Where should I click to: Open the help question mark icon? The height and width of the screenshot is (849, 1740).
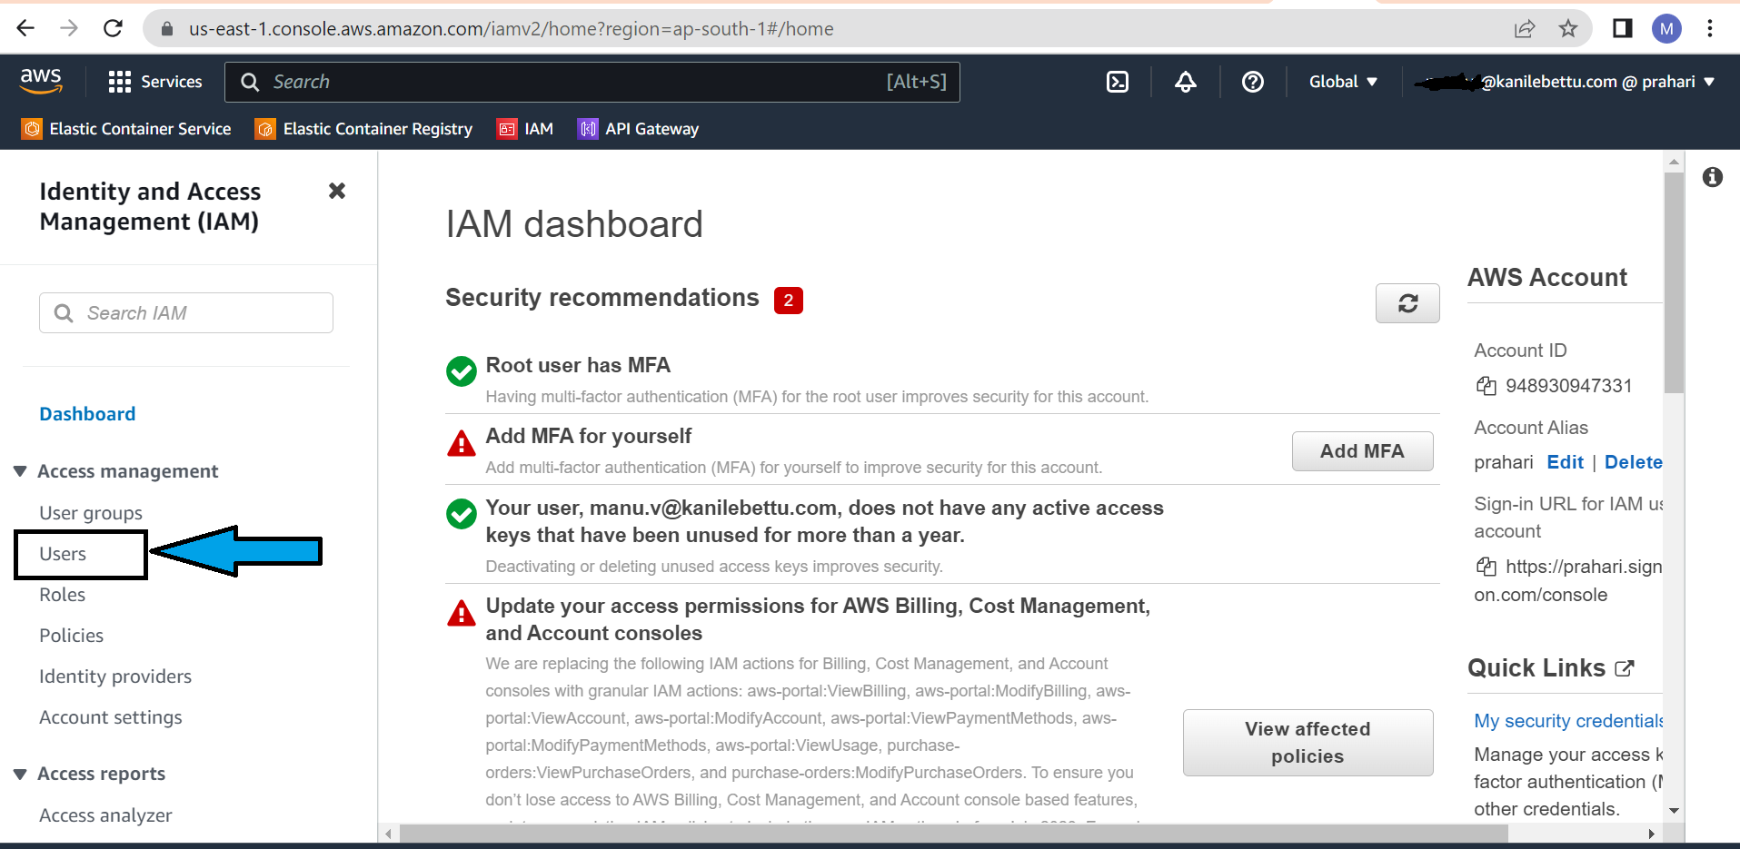[1253, 82]
